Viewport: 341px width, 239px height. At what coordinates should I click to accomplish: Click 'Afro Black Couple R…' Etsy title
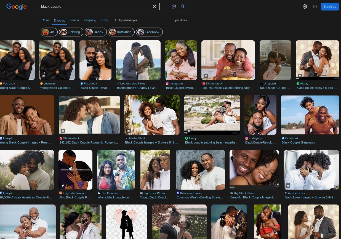pyautogui.click(x=75, y=197)
